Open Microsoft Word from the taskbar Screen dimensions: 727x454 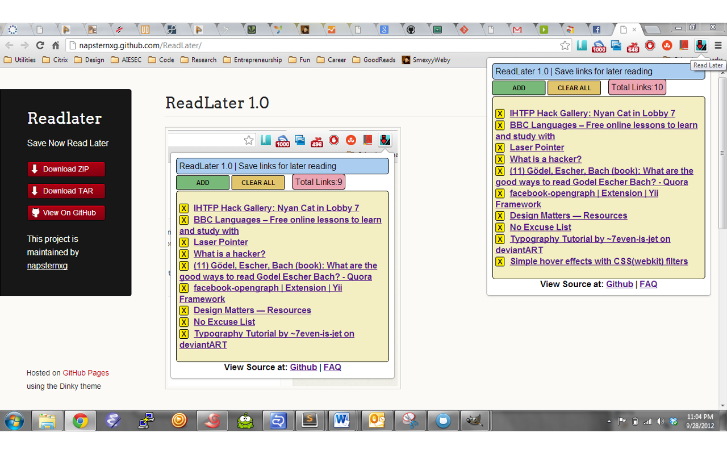click(342, 421)
